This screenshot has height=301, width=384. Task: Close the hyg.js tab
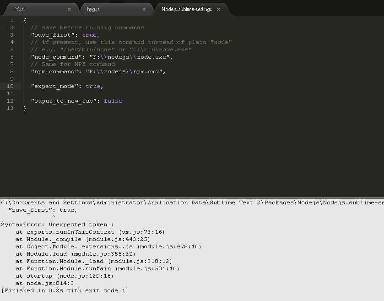click(x=144, y=9)
